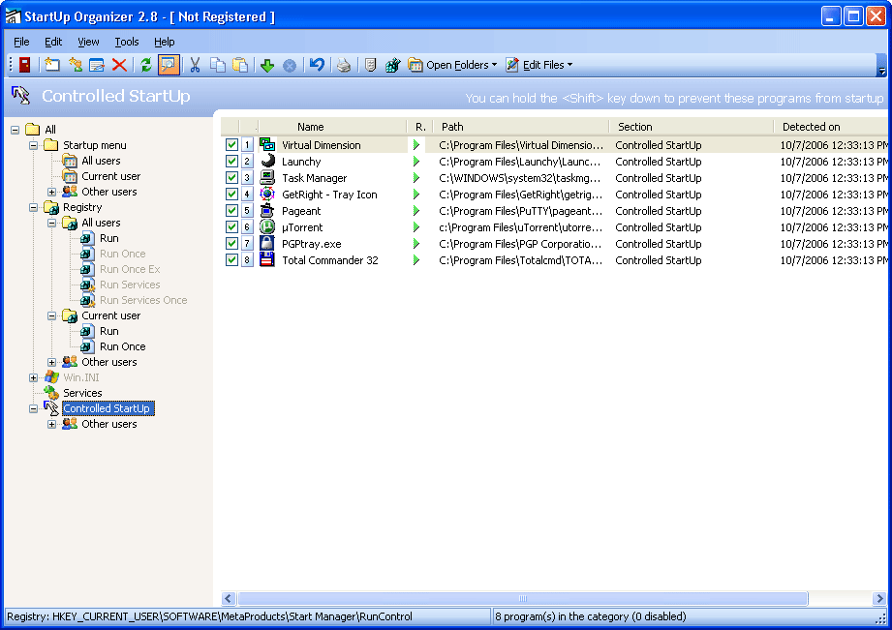892x630 pixels.
Task: Open the Open Folders dropdown
Action: pos(453,65)
